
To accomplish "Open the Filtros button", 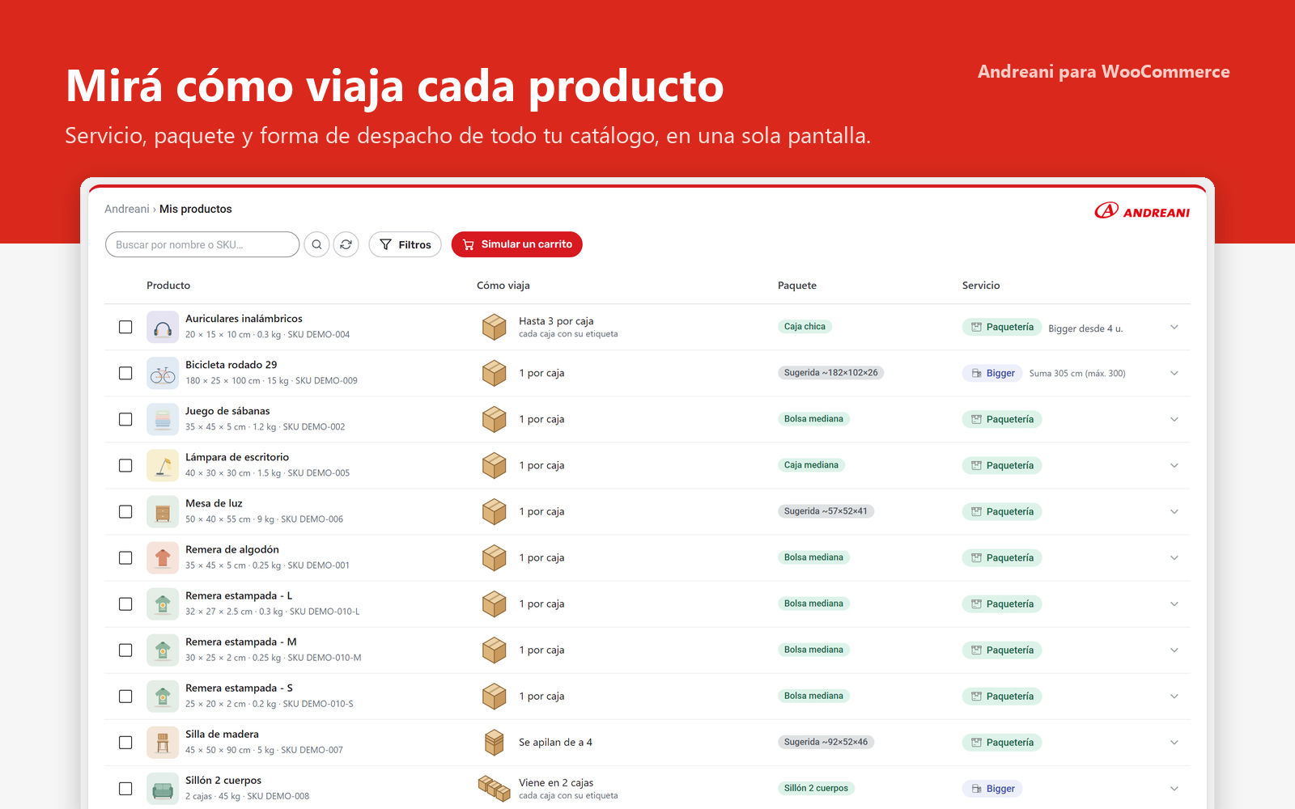I will click(405, 244).
